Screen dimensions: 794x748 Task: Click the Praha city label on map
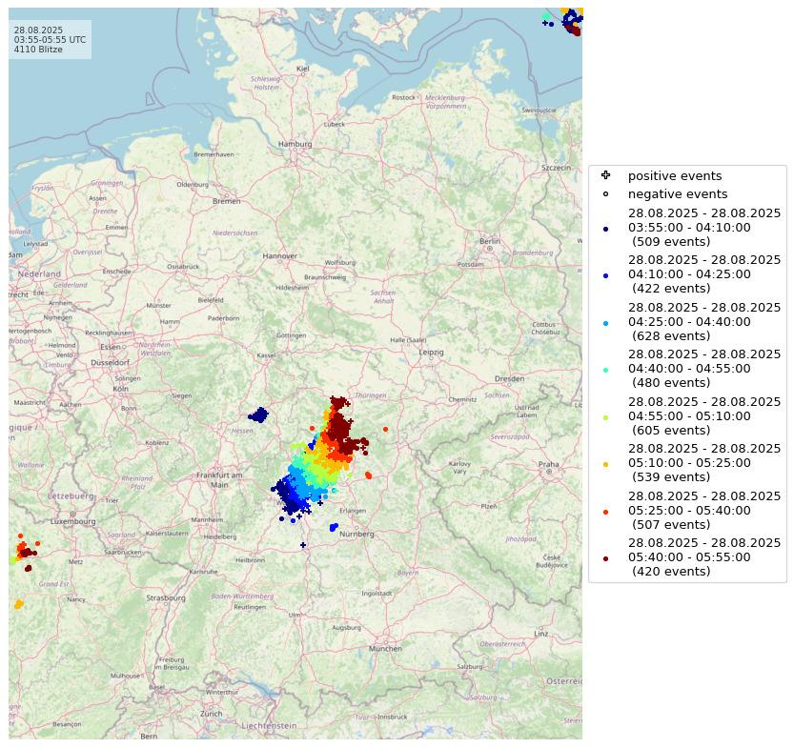click(548, 465)
